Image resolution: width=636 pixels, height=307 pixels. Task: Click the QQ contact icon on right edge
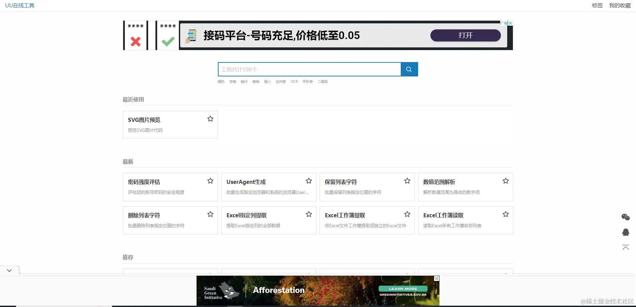(626, 232)
